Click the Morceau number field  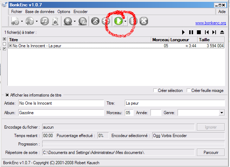pos(129,113)
